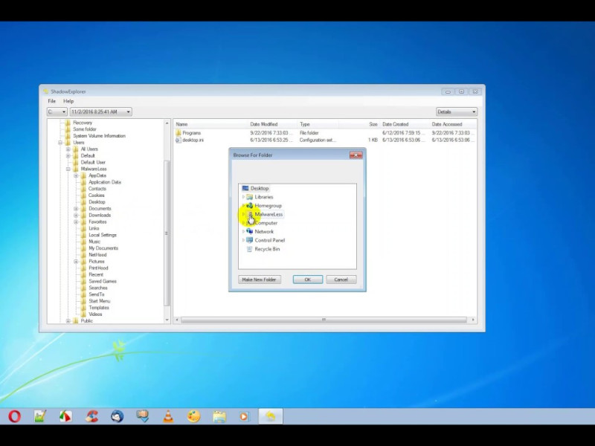Open the Paint palette taskbar icon
Screen dimensions: 595x446
click(x=193, y=416)
